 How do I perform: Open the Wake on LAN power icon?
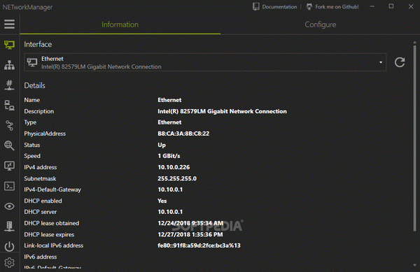pos(9,246)
